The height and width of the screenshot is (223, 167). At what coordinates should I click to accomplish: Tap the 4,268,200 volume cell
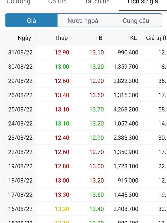pyautogui.click(x=126, y=109)
